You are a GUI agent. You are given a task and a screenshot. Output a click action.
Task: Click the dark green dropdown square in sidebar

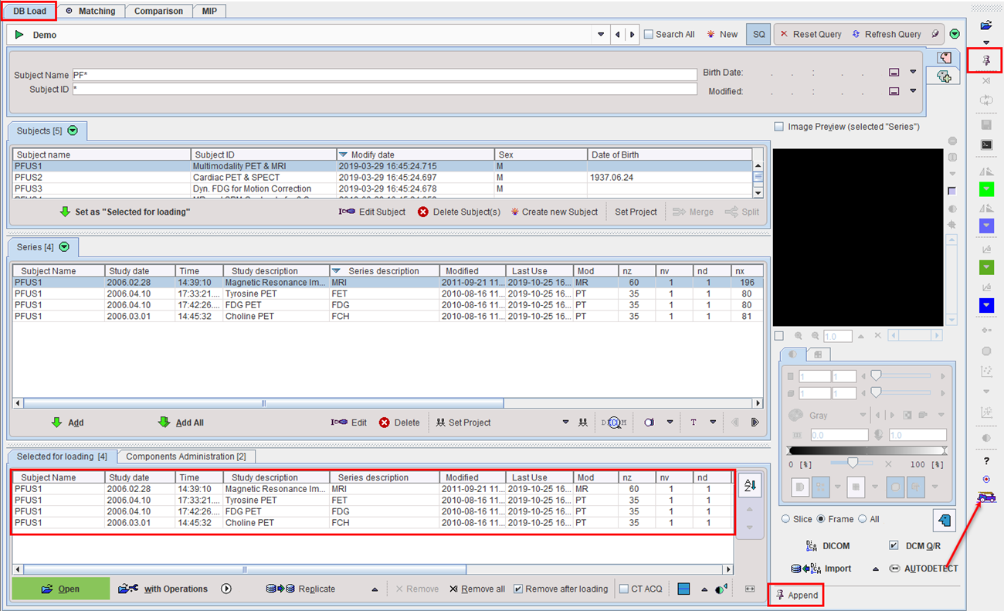(x=986, y=267)
